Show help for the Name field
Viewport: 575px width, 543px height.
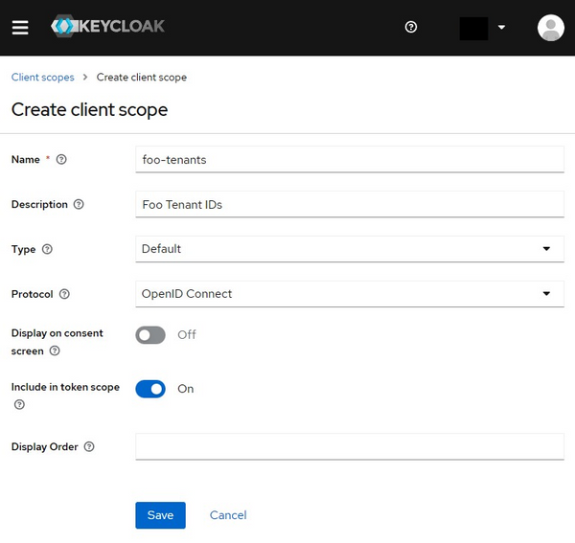61,159
